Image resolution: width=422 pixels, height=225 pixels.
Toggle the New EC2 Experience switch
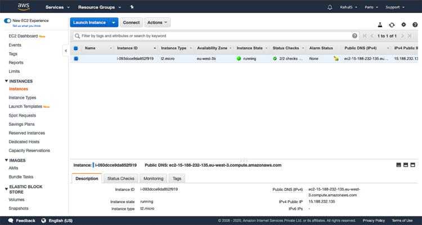point(7,20)
